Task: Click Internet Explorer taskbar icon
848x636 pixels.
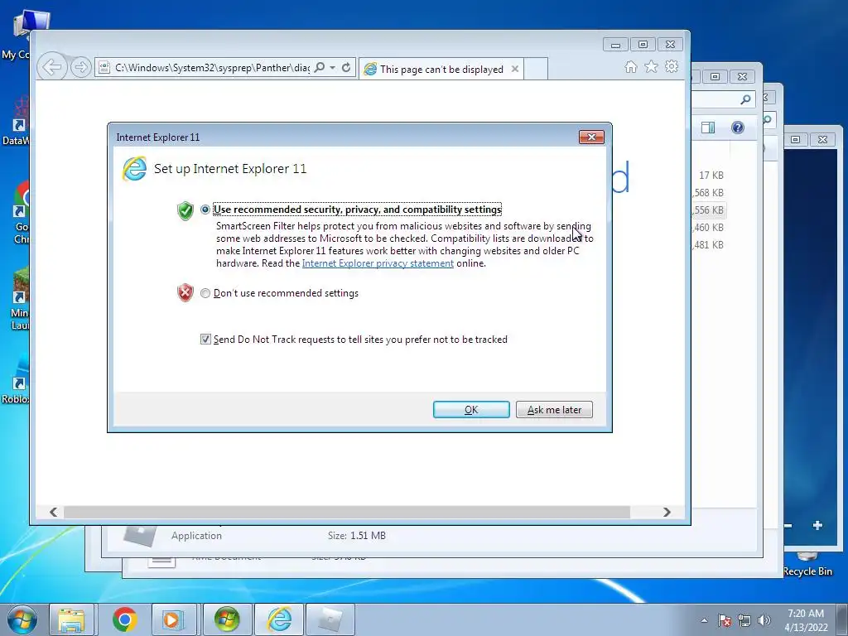Action: click(x=279, y=619)
